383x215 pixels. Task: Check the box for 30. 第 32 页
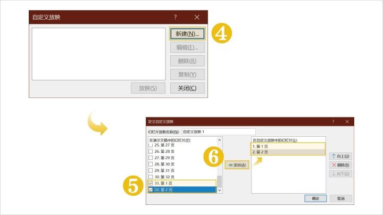[x=151, y=177]
